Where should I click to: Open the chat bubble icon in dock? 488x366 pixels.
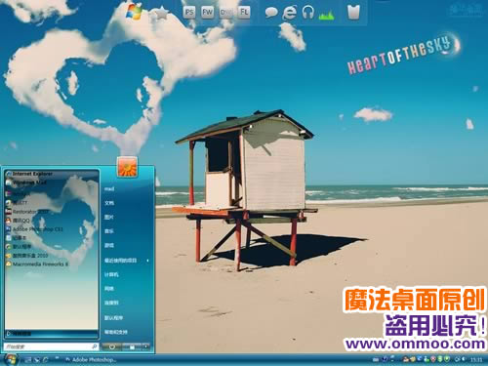(271, 13)
